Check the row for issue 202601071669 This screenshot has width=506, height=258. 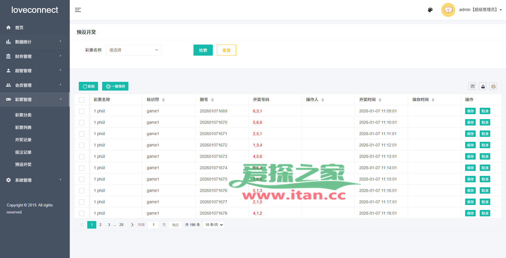[82, 111]
